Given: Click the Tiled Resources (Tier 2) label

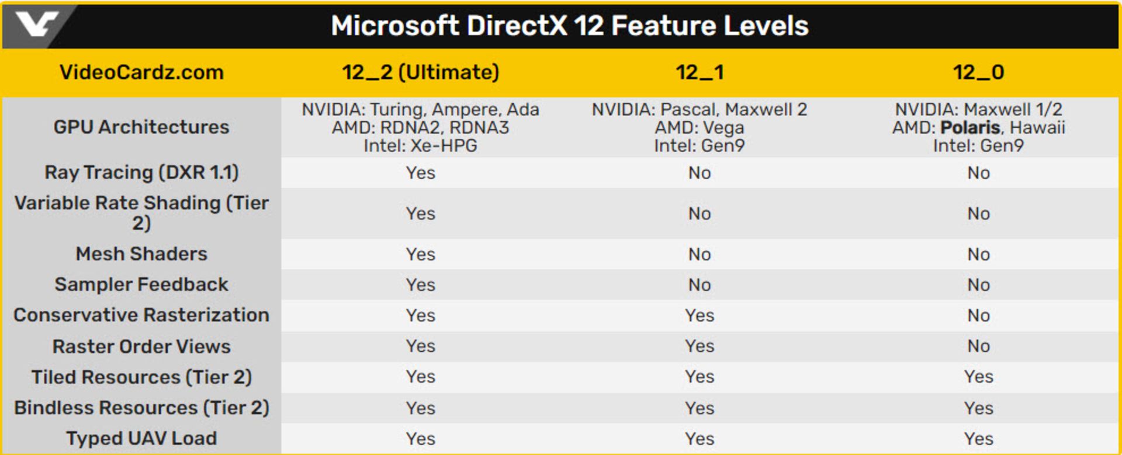Looking at the screenshot, I should pos(141,377).
